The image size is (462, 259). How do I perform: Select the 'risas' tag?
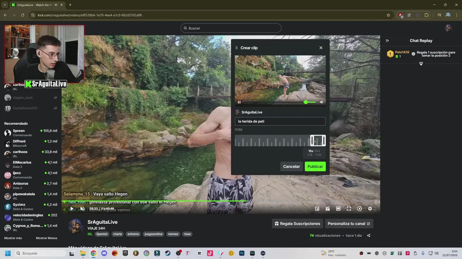187,234
